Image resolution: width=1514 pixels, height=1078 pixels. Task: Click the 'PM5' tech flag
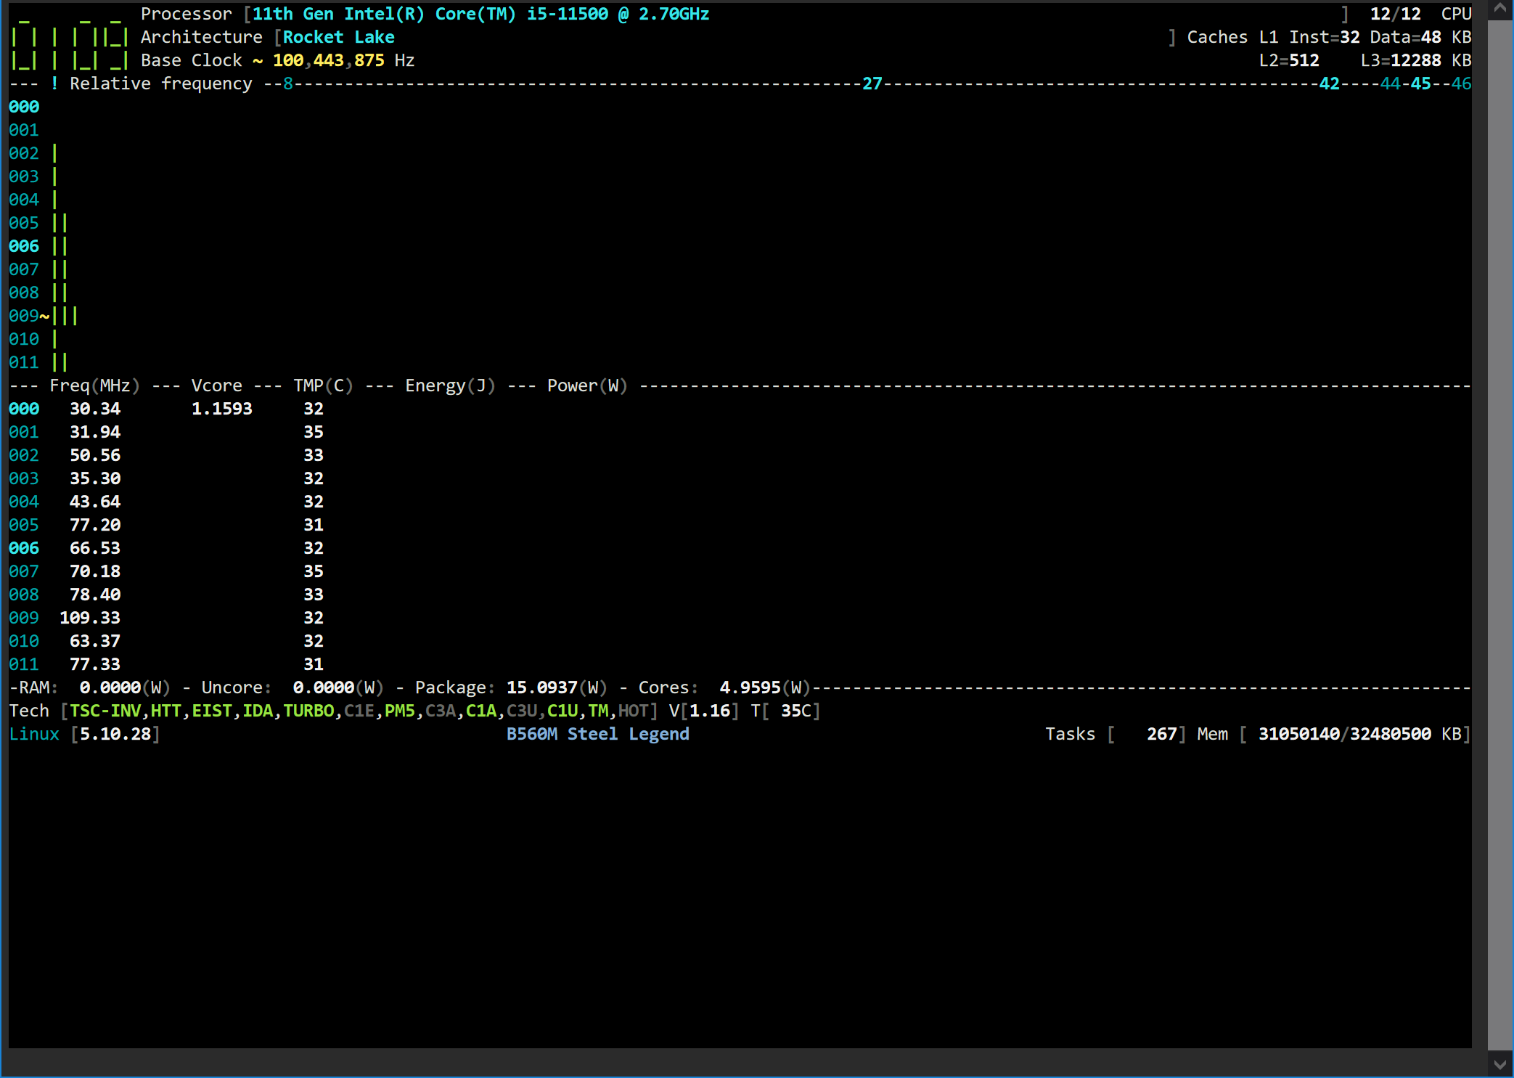tap(400, 711)
